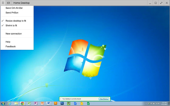The image size is (170, 106).
Task: Open the Windows Start orb
Action: tap(3, 104)
